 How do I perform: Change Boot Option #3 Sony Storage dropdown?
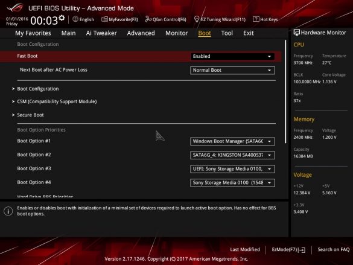pos(232,169)
